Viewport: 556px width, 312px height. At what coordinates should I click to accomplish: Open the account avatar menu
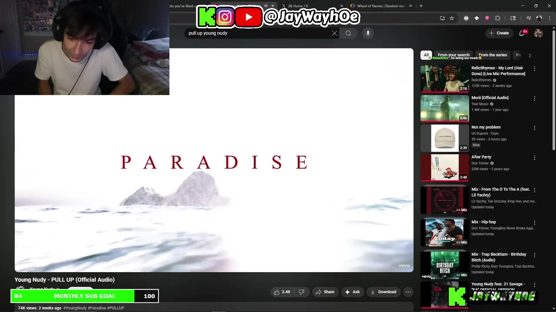(538, 33)
